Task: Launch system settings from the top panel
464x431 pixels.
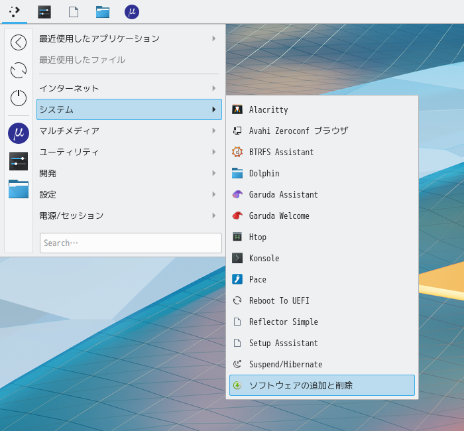Action: click(x=44, y=12)
